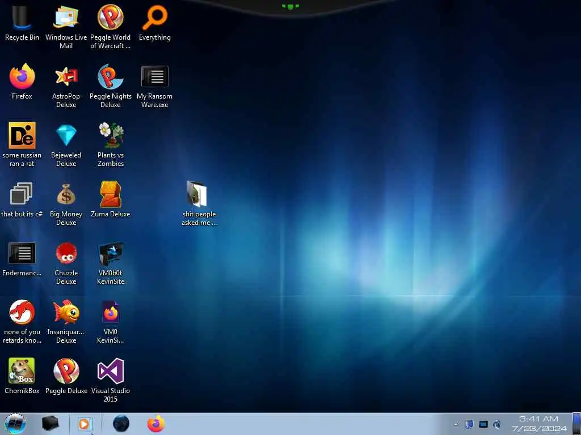Select 'that but its c#' icon
The height and width of the screenshot is (435, 581).
pyautogui.click(x=22, y=199)
